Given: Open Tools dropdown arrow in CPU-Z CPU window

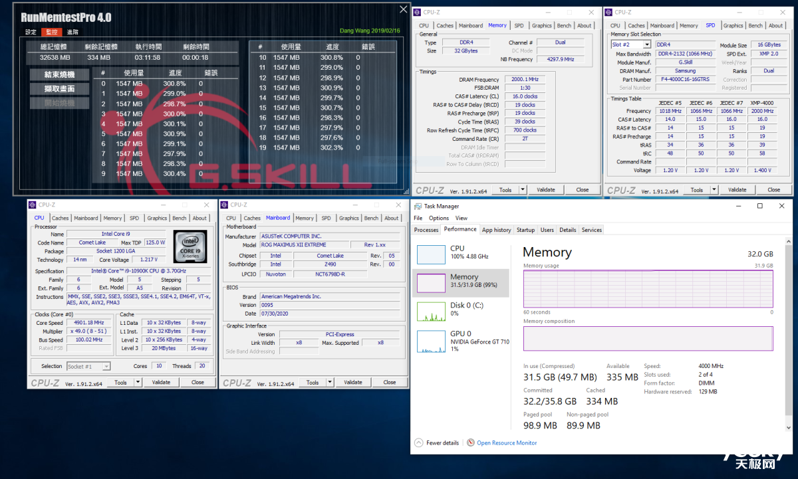Looking at the screenshot, I should click(138, 382).
